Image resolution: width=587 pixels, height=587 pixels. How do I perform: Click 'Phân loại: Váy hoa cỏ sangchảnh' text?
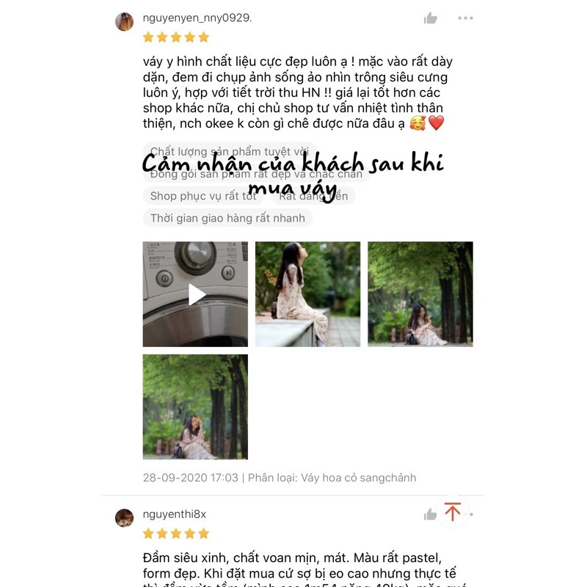pos(332,478)
